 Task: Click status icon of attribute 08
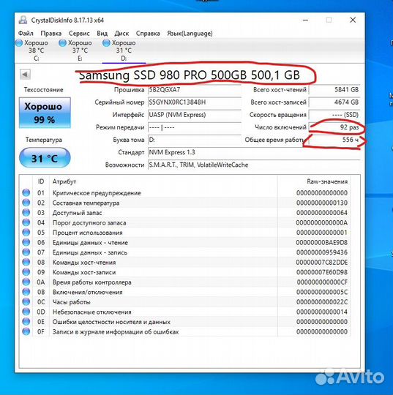click(26, 263)
